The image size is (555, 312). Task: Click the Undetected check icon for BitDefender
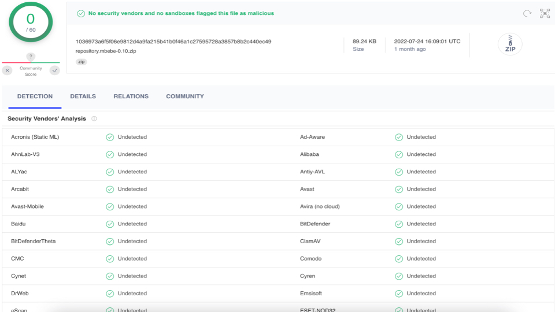click(399, 224)
